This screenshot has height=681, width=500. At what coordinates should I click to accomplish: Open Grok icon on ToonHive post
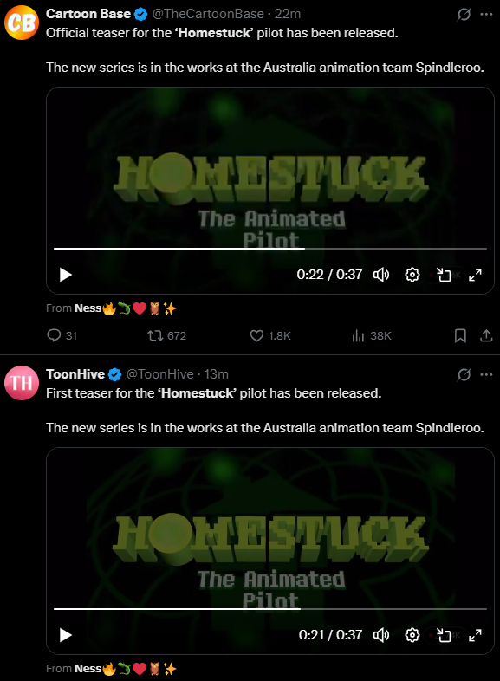pos(464,374)
